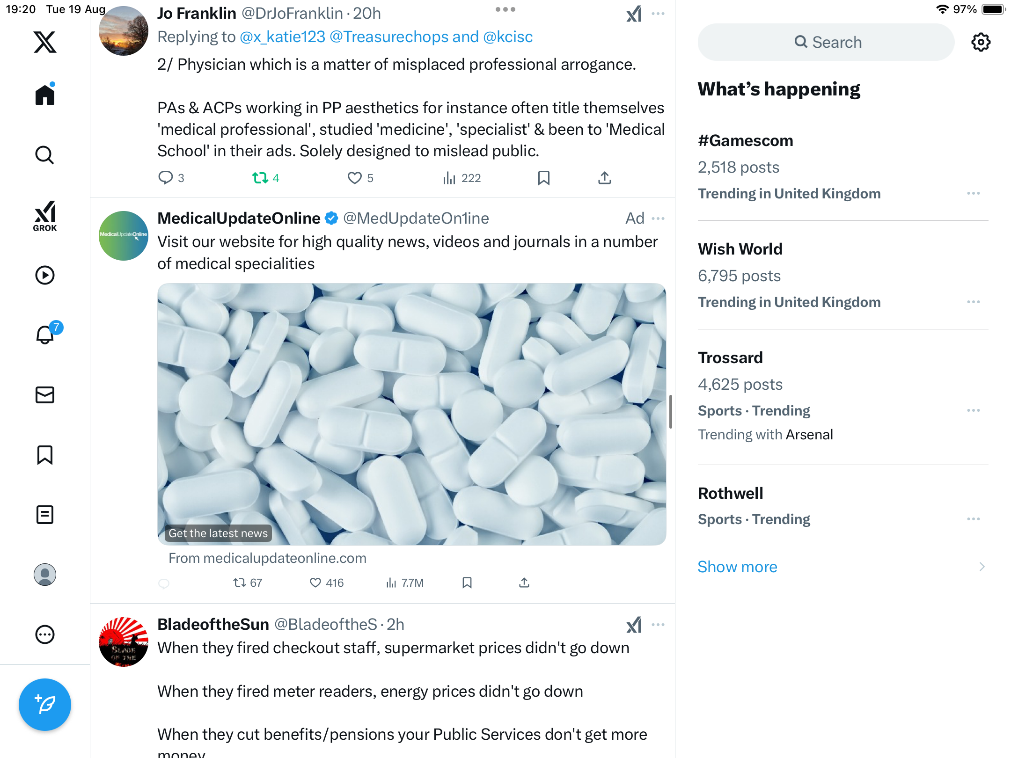1011x758 pixels.
Task: Click the compose new post button
Action: pyautogui.click(x=45, y=704)
